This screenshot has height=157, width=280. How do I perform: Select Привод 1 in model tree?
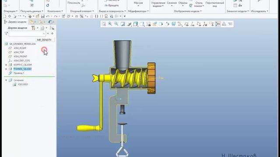coord(19,73)
